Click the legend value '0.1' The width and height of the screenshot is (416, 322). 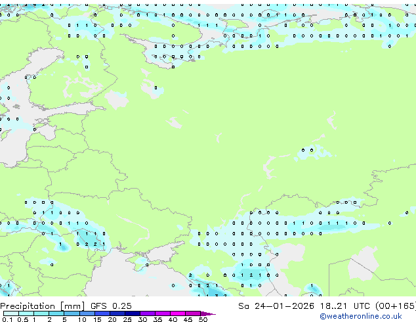tap(7, 319)
